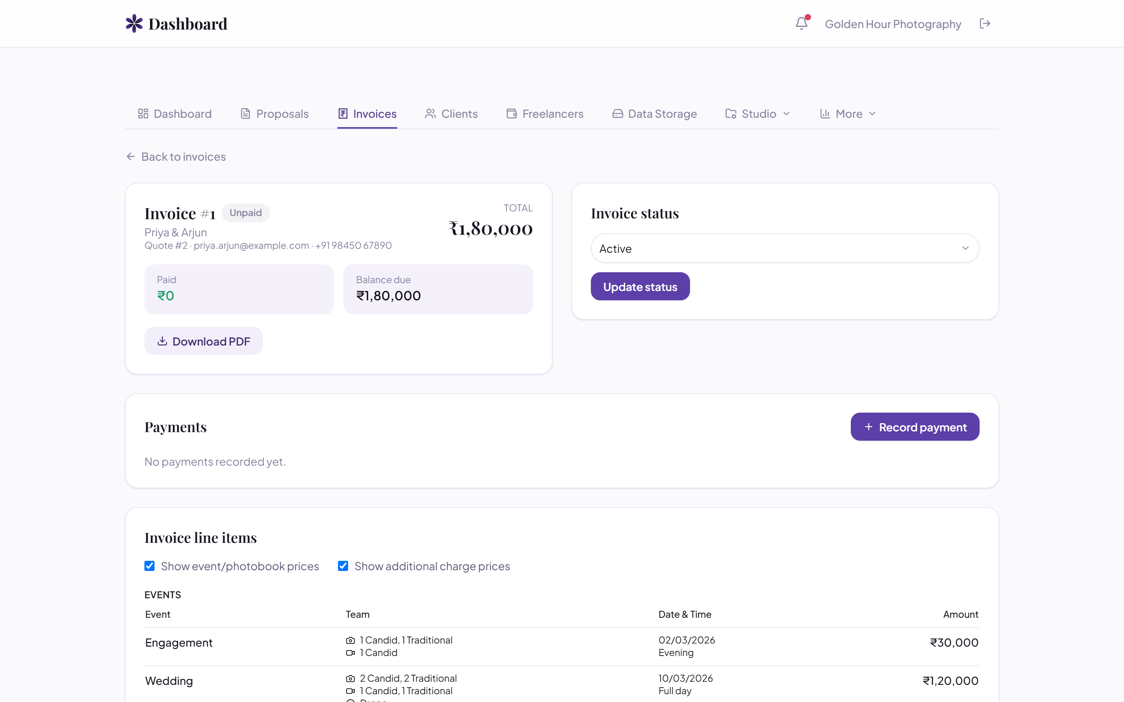The width and height of the screenshot is (1124, 702).
Task: Click the Dashboard grid icon in tabs
Action: 143,114
